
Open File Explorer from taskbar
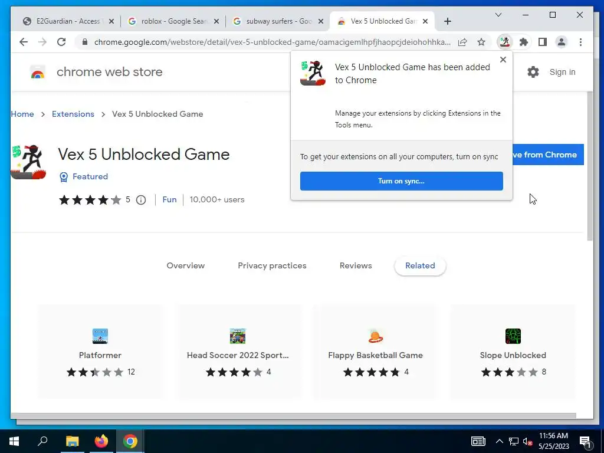coord(72,441)
